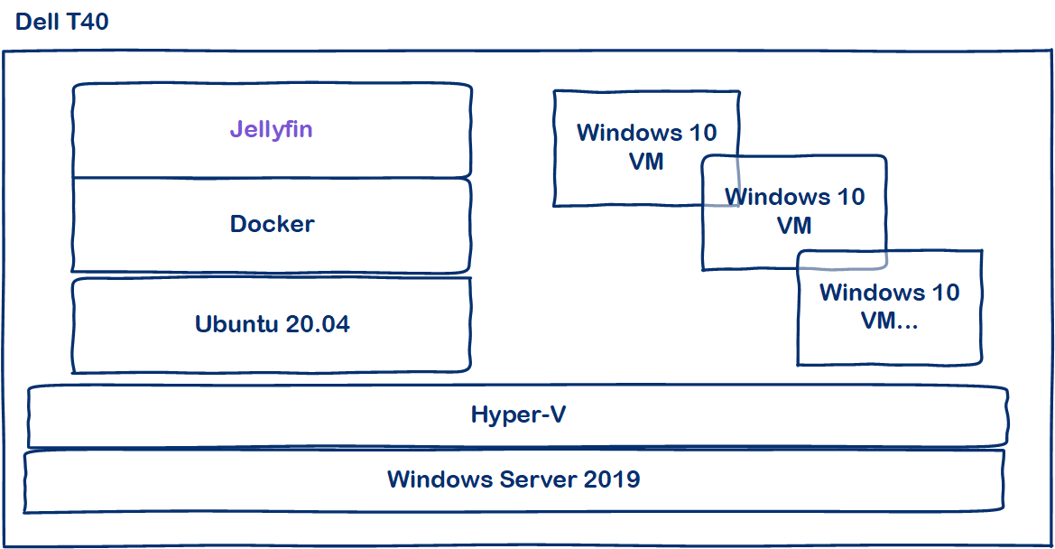
Task: Select the Docker container block
Action: (x=272, y=224)
